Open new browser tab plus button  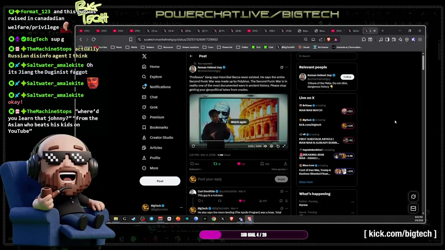coord(383,31)
